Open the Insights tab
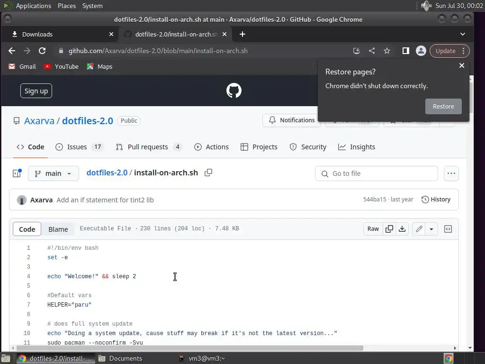The image size is (485, 364). coord(356,147)
